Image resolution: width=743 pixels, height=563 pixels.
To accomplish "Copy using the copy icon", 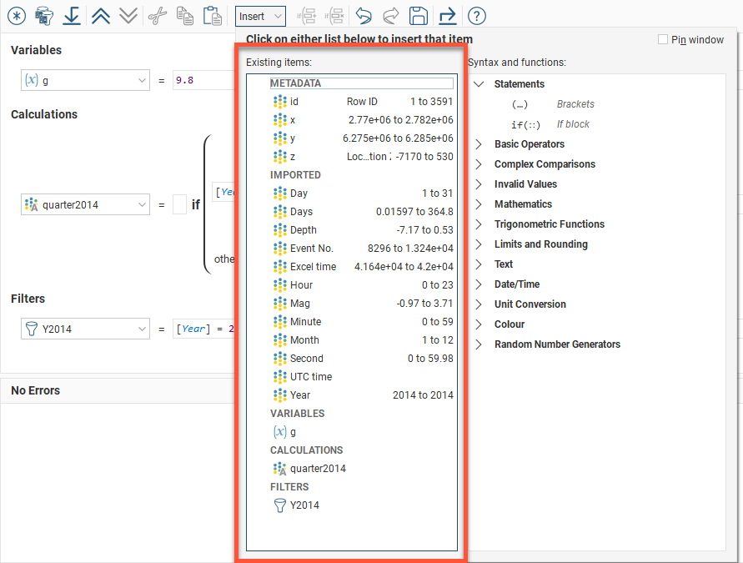I will coord(185,16).
